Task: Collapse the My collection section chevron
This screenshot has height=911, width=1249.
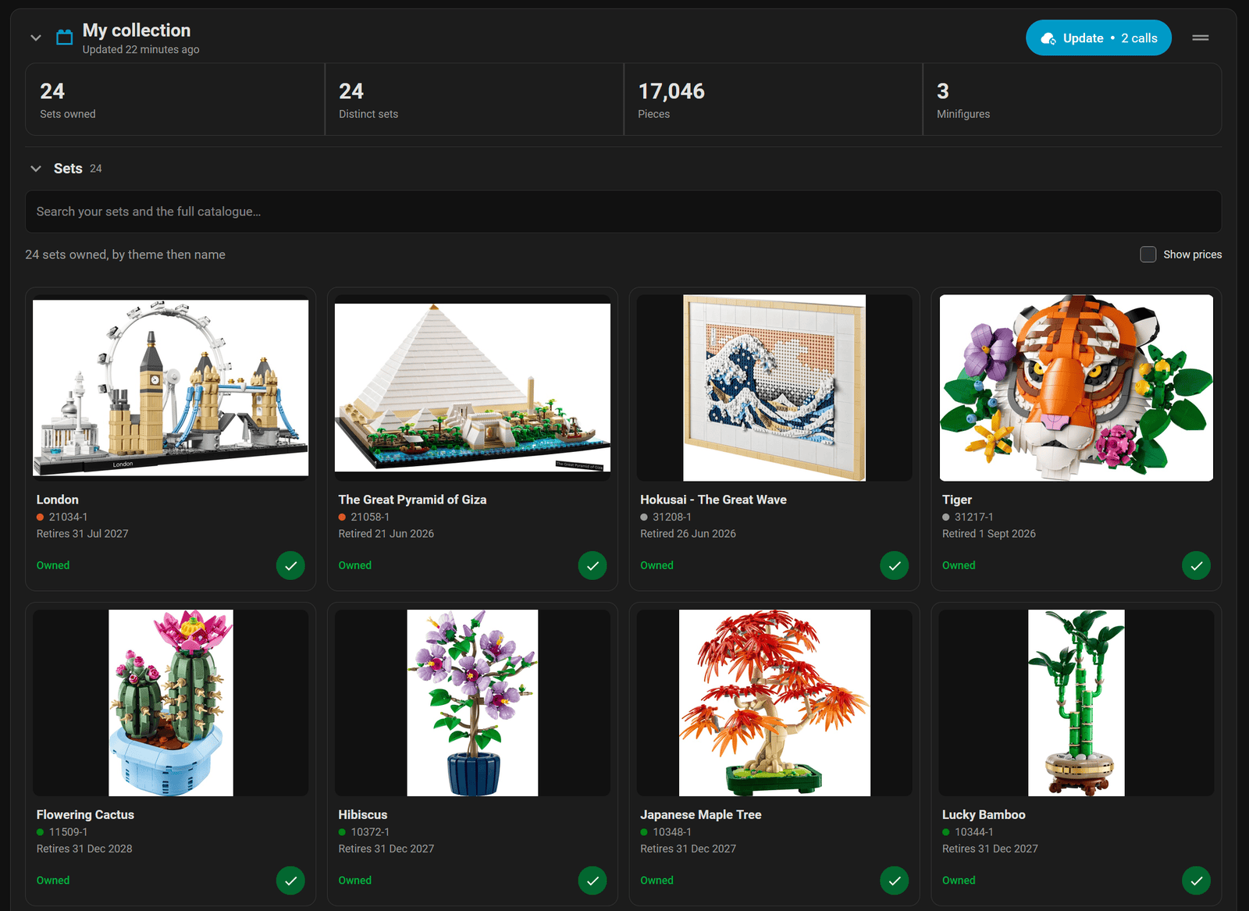Action: 36,37
